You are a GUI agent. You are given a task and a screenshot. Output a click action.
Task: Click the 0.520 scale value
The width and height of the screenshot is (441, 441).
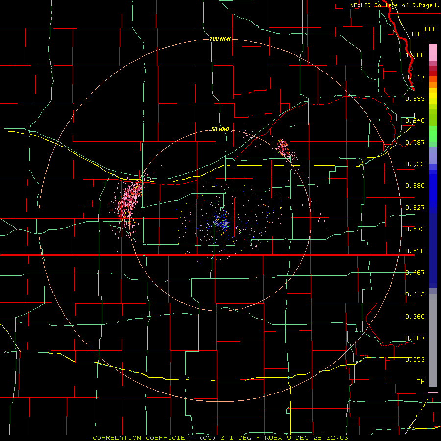(415, 251)
